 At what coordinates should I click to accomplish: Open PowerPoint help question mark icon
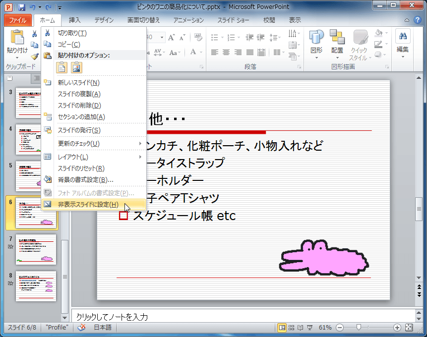click(417, 20)
